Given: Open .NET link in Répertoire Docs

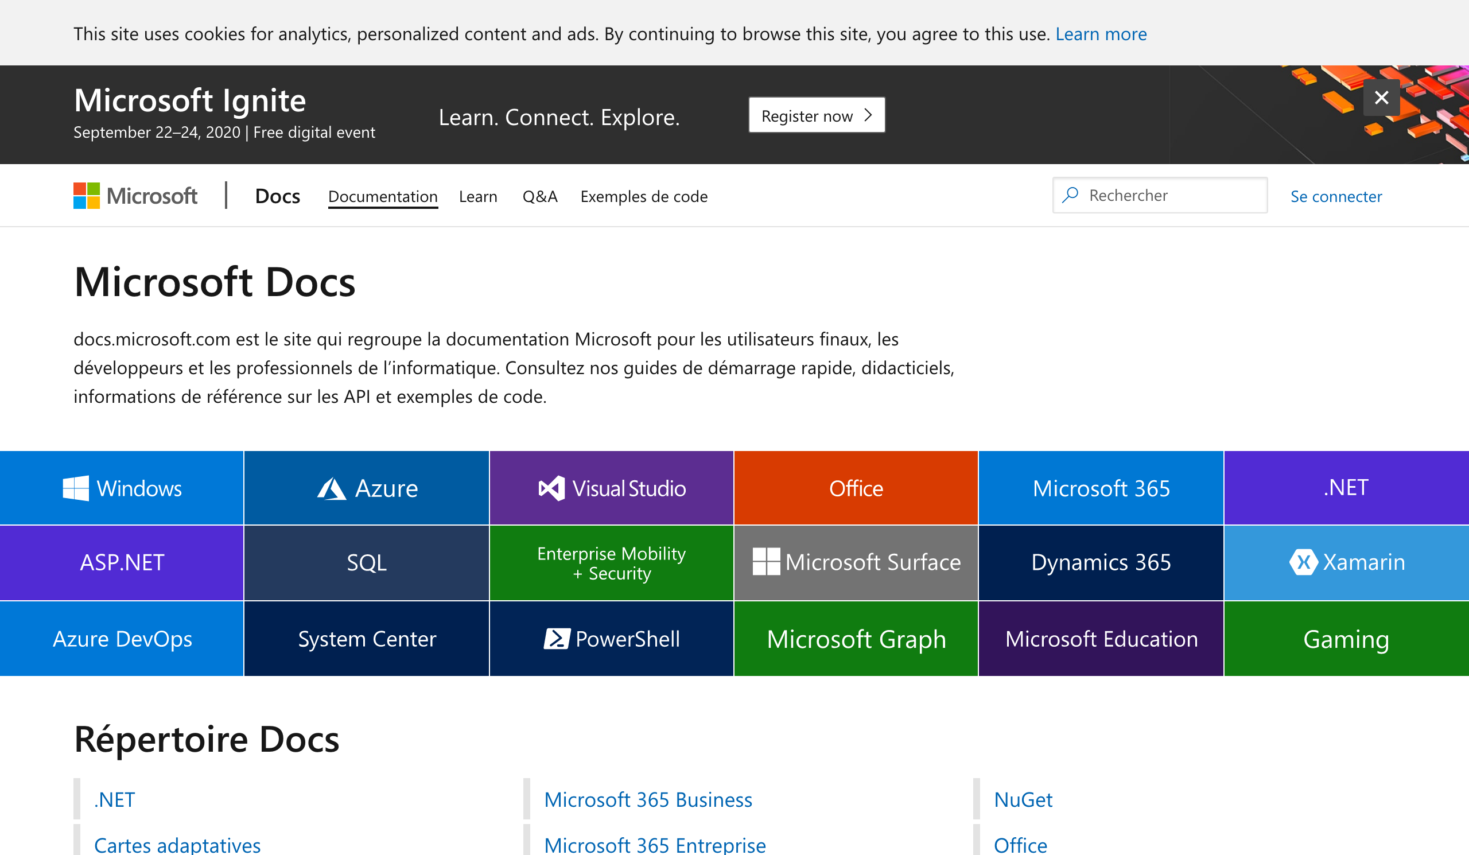Looking at the screenshot, I should click(x=114, y=800).
